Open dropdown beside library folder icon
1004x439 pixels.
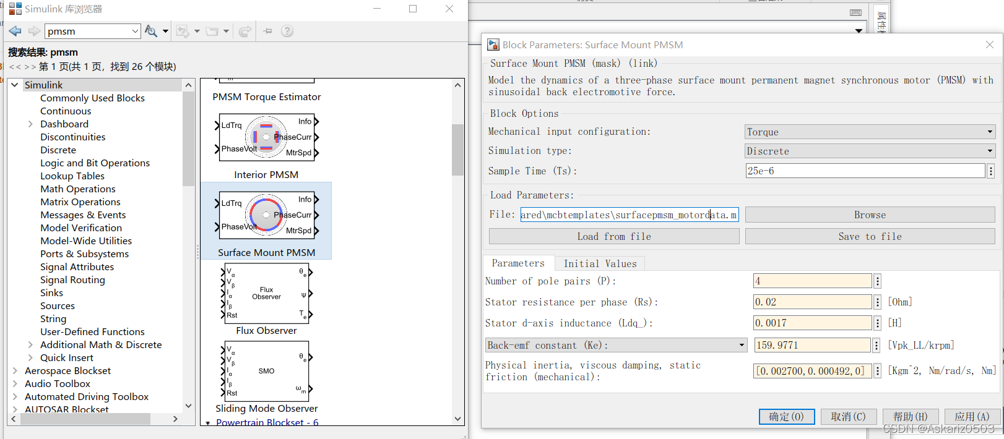point(226,31)
